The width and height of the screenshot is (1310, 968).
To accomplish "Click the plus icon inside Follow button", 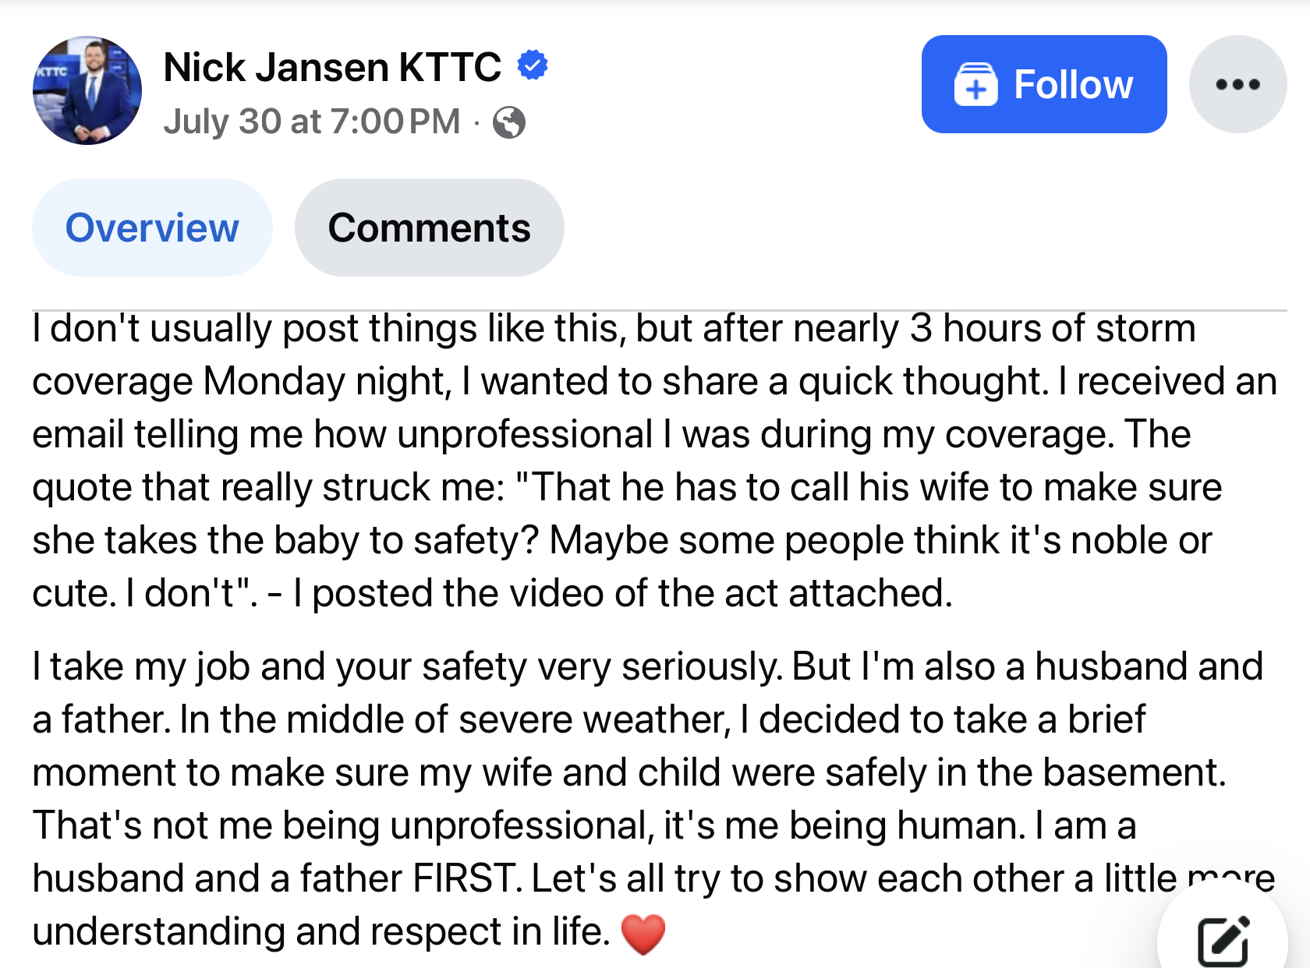I will 975,85.
